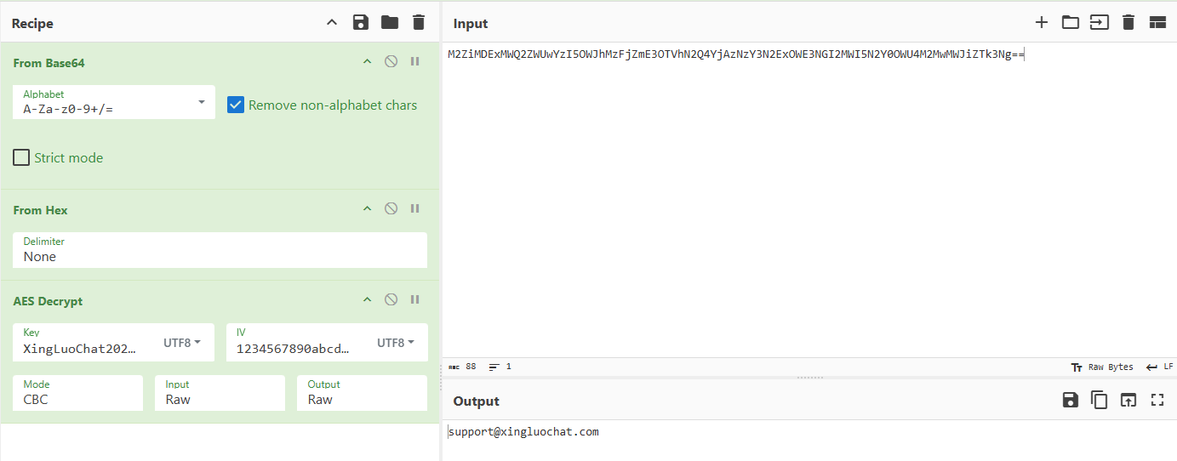Save output to file

(1071, 401)
